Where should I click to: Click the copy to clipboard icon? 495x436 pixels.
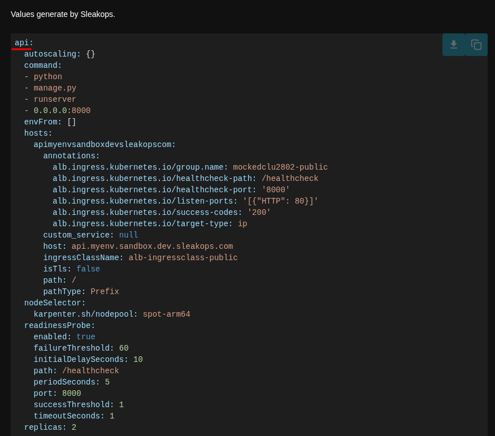tap(476, 45)
